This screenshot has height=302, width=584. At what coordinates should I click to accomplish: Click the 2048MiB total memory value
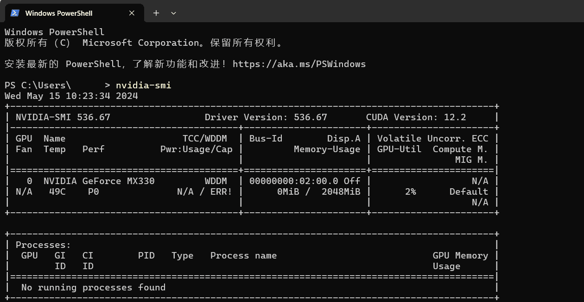(341, 191)
